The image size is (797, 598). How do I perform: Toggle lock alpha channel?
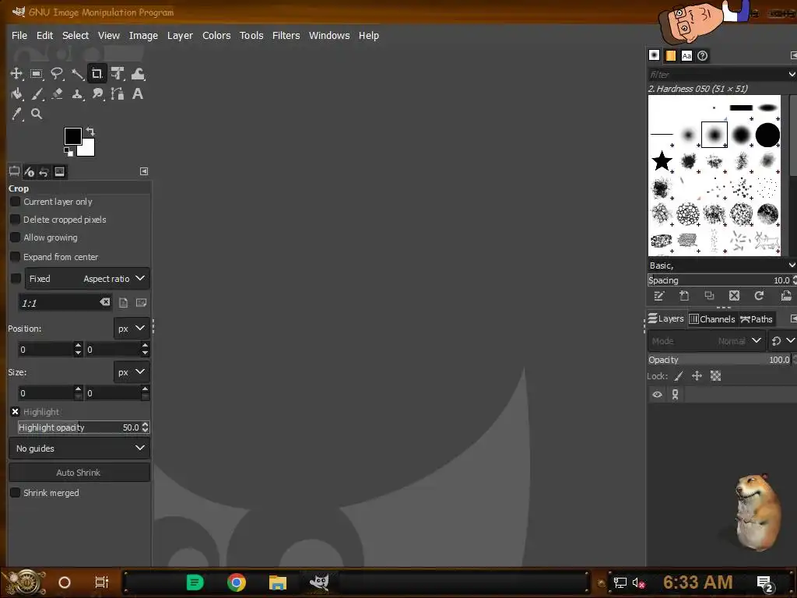coord(716,376)
